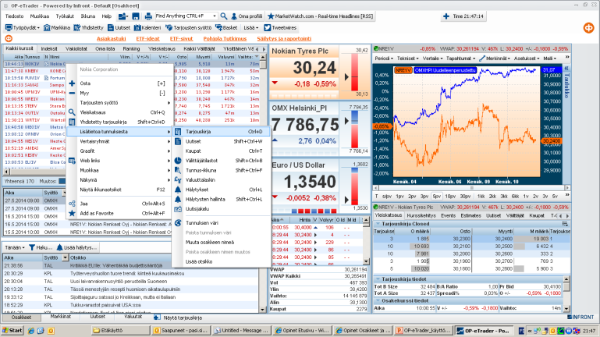Click orange NRE1V chart legend label
Image resolution: width=600 pixels, height=337 pixels.
click(x=403, y=70)
